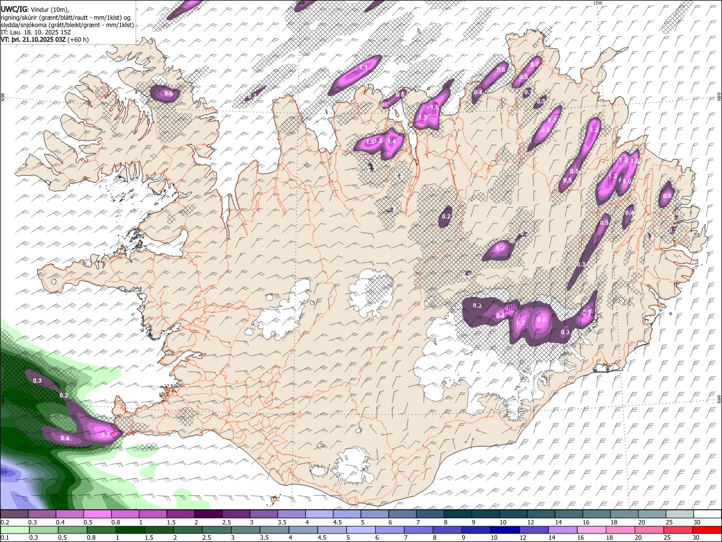Click the Langjökull glacier west of Hofsjökull
Viewport: 722px width, 542px height.
[x=282, y=313]
